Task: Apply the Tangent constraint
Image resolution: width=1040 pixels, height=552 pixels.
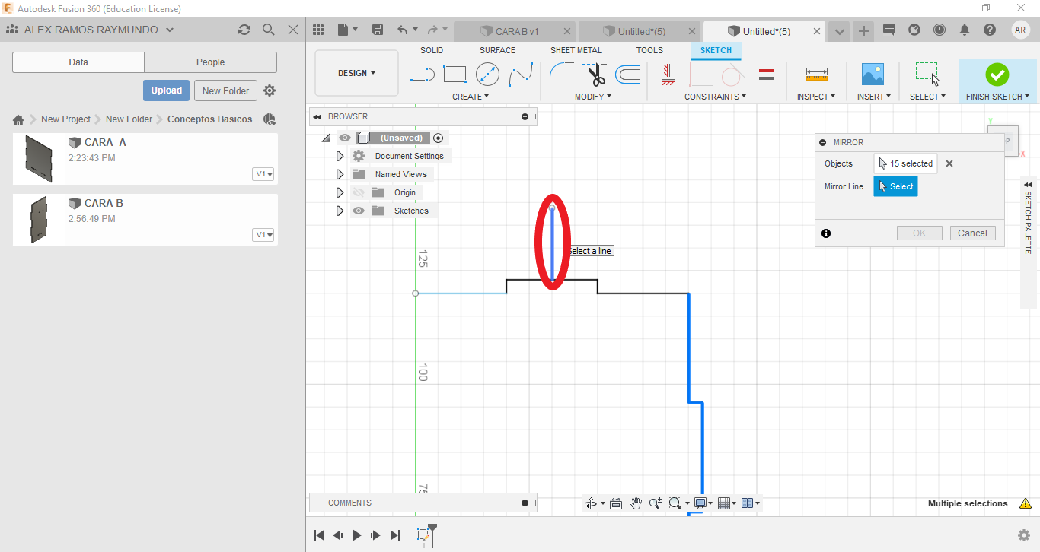Action: coord(731,75)
